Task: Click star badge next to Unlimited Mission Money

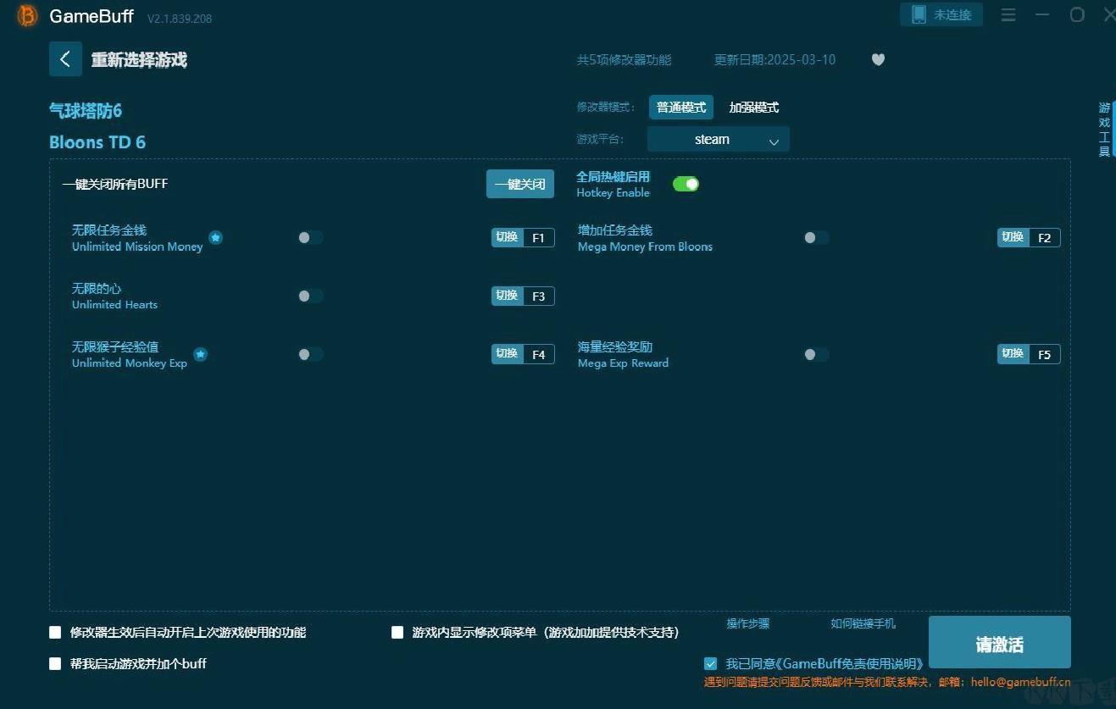Action: [215, 238]
